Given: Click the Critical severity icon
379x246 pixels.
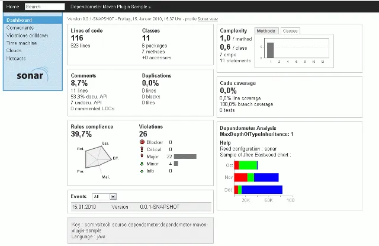Looking at the screenshot, I should coord(142,149).
